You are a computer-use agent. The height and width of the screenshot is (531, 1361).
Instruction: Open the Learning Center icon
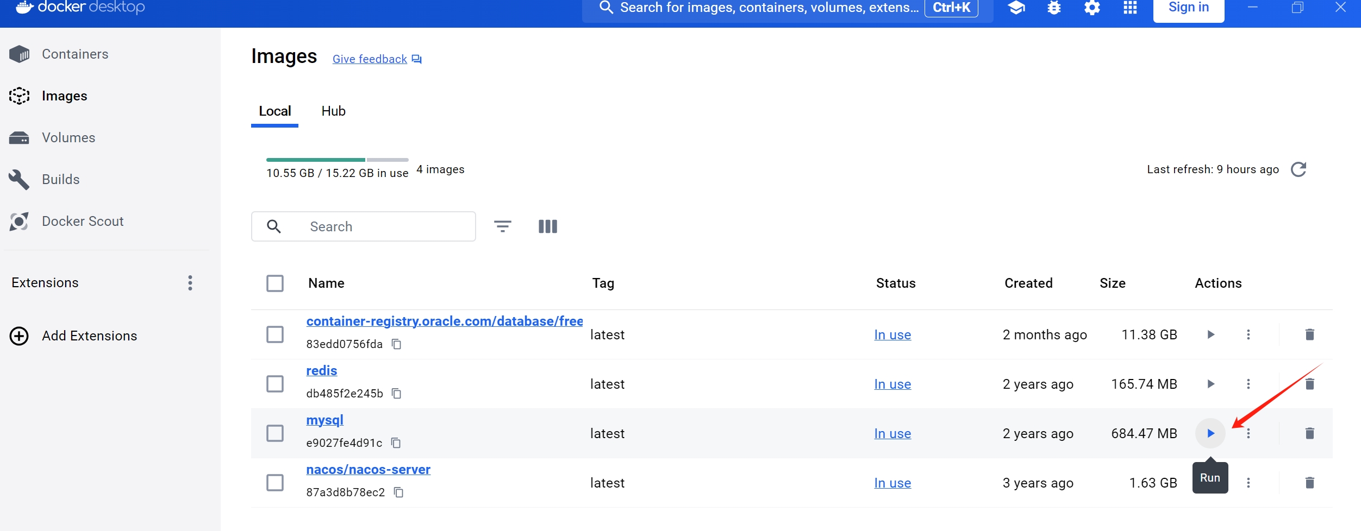tap(1016, 8)
